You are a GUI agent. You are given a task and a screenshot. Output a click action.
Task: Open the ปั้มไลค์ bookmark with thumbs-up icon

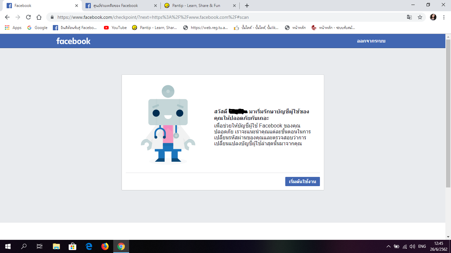[x=256, y=28]
